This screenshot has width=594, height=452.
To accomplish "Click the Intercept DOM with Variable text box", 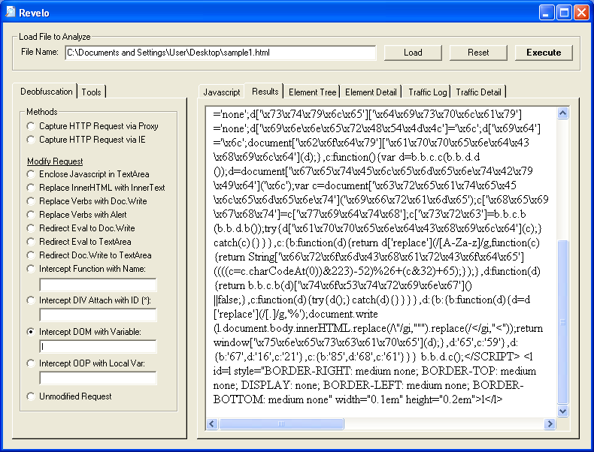I will pyautogui.click(x=98, y=346).
